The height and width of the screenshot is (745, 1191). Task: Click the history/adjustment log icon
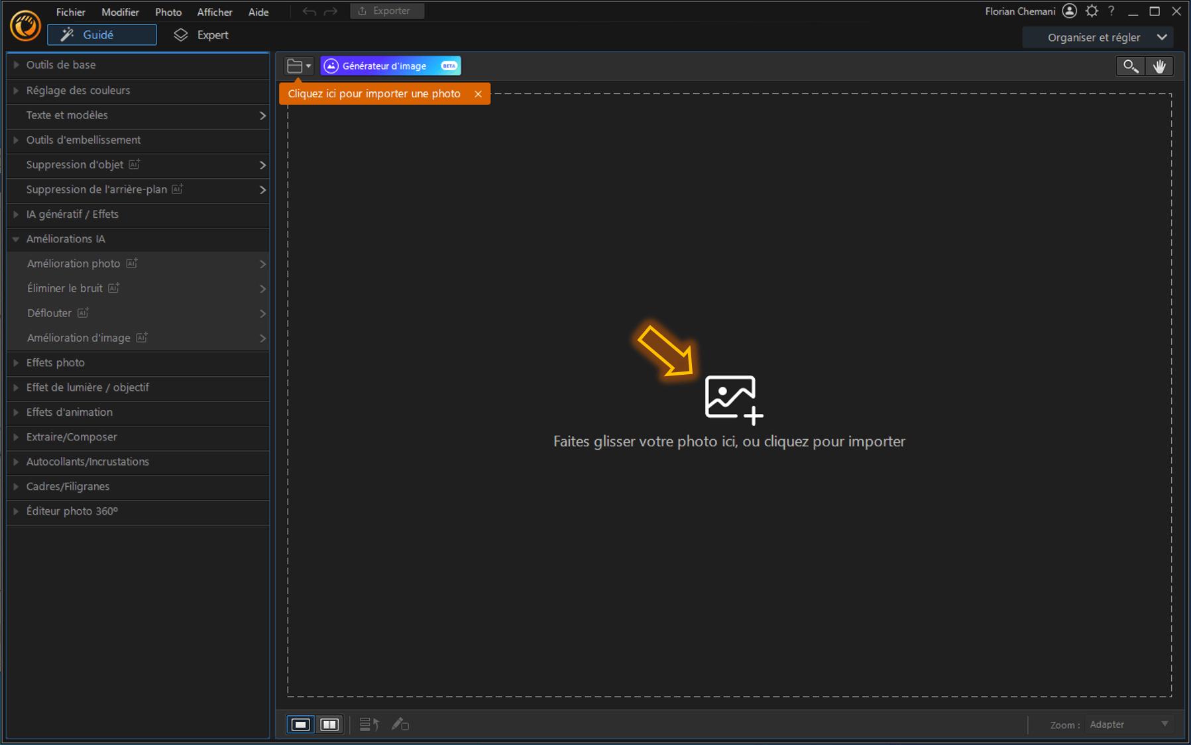pos(369,724)
